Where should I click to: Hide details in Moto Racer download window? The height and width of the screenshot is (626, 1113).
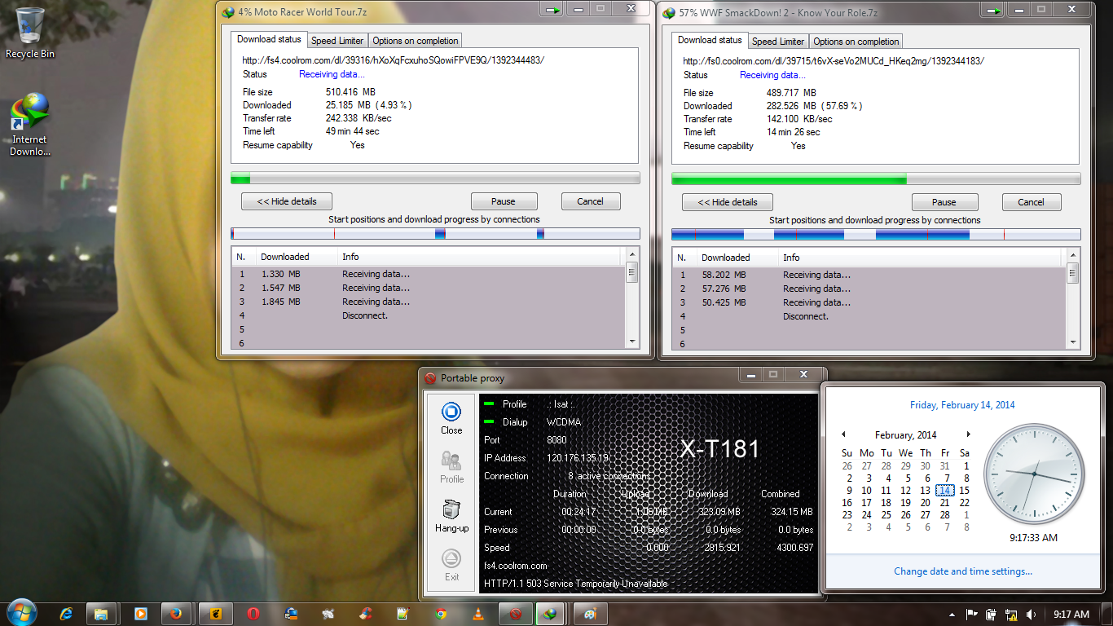tap(287, 201)
